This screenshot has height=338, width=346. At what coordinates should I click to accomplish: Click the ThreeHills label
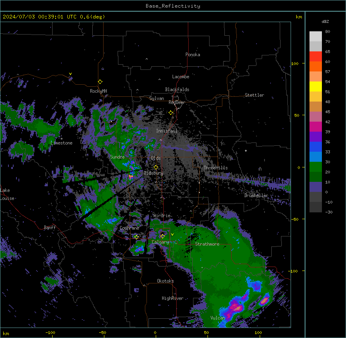(x=216, y=168)
